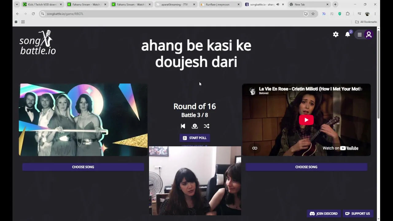The height and width of the screenshot is (221, 393).
Task: Open the browser profile avatar
Action: tap(367, 14)
